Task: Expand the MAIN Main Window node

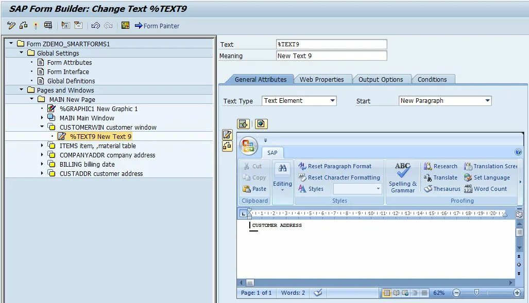Action: (42, 118)
